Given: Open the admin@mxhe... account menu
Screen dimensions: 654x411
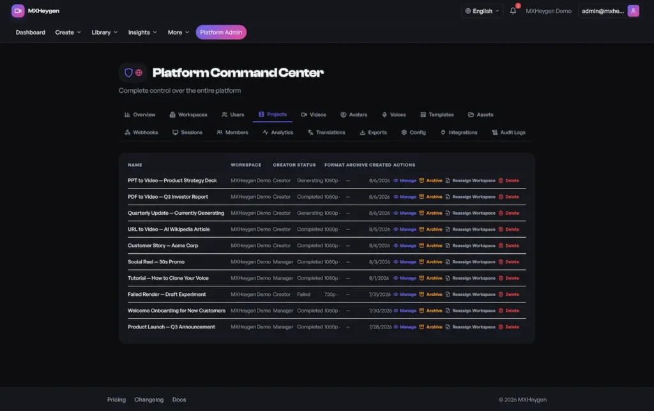Looking at the screenshot, I should pos(609,11).
